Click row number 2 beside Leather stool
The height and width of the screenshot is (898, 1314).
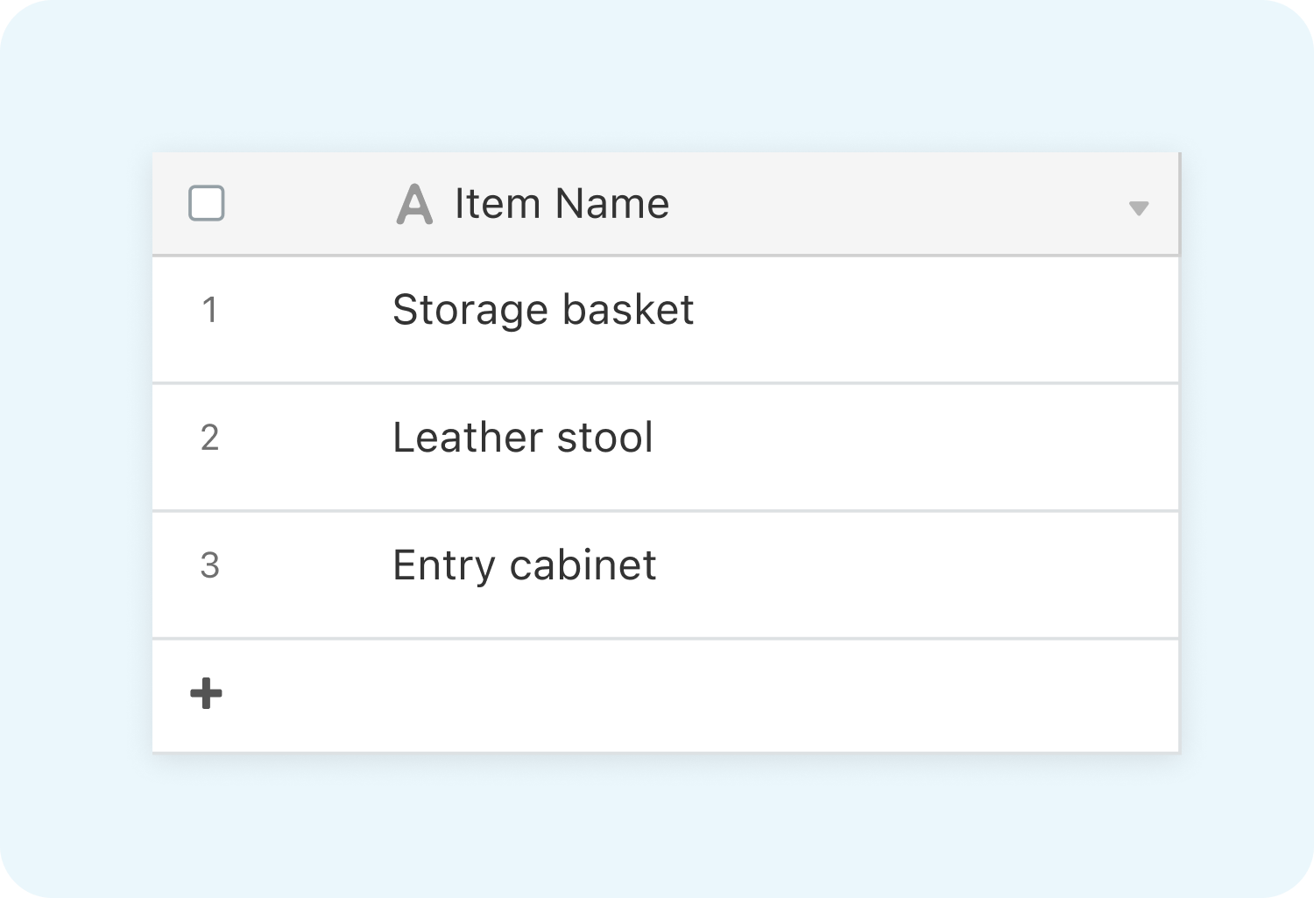210,438
